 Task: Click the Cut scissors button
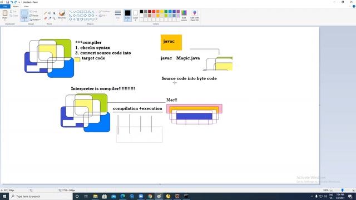[x=13, y=11]
